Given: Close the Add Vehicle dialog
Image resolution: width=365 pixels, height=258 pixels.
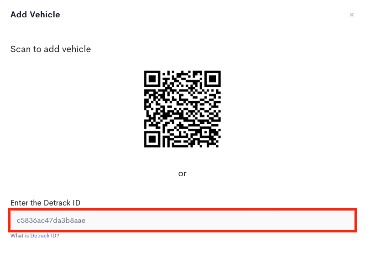Looking at the screenshot, I should pyautogui.click(x=351, y=15).
